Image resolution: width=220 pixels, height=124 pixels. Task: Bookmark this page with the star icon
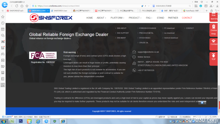[x=27, y=6]
